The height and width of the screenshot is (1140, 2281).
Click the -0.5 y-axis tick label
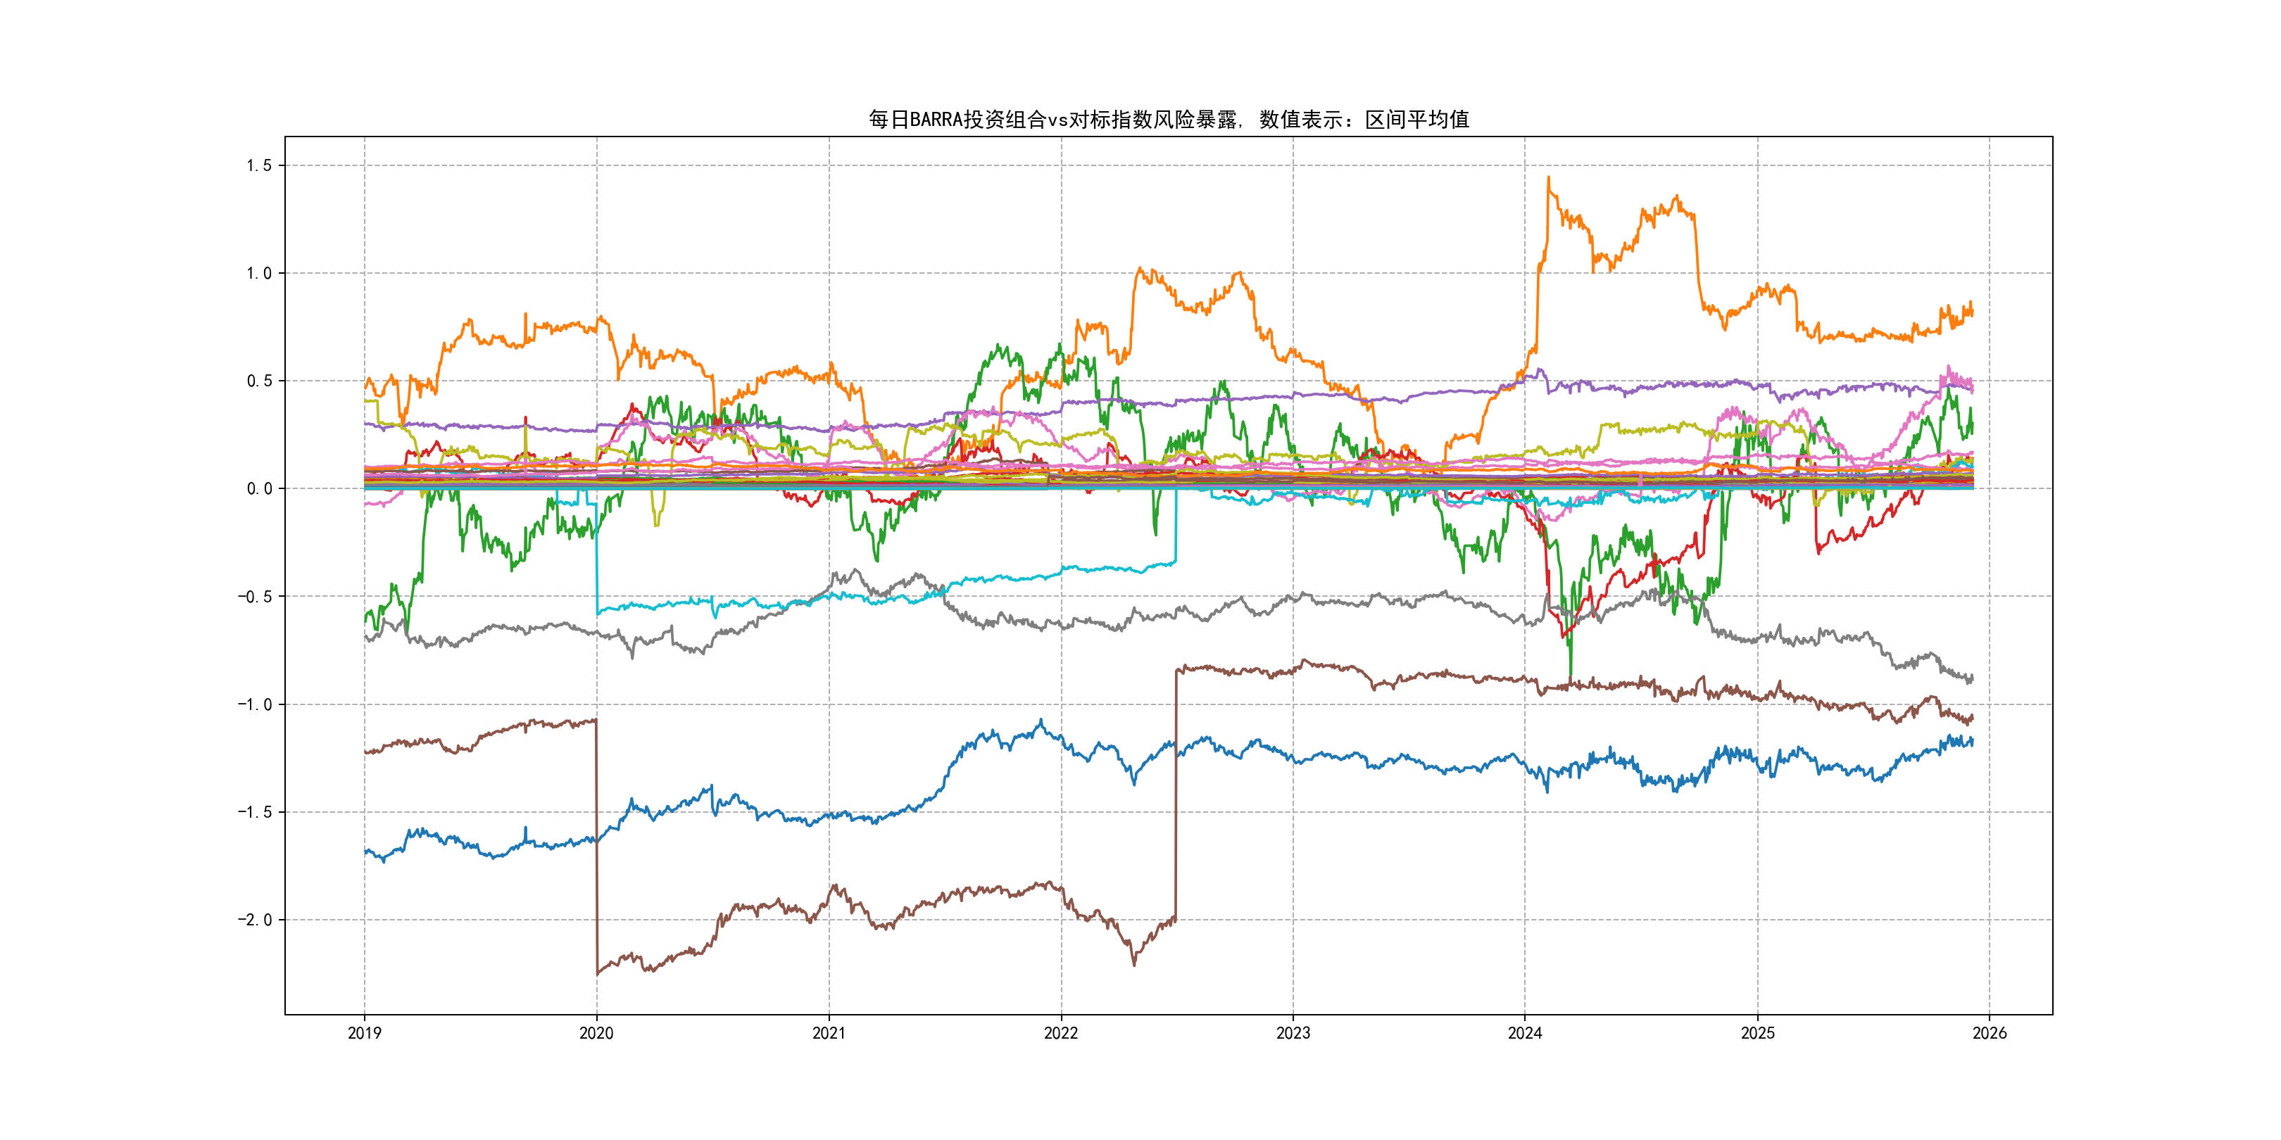(255, 597)
